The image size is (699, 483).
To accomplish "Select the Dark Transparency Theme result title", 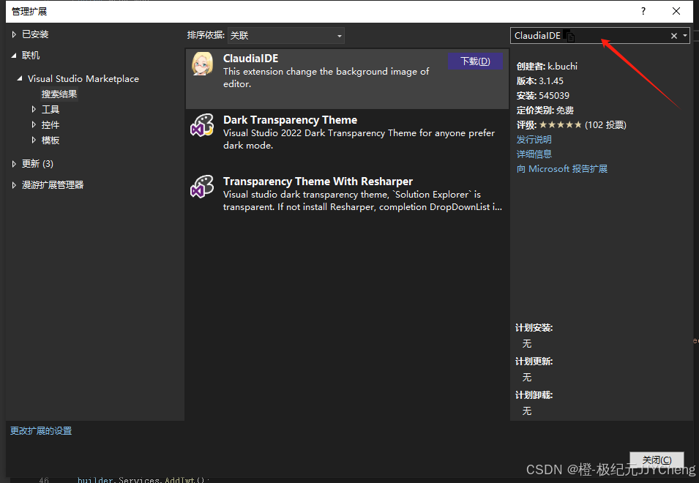I will pyautogui.click(x=290, y=120).
